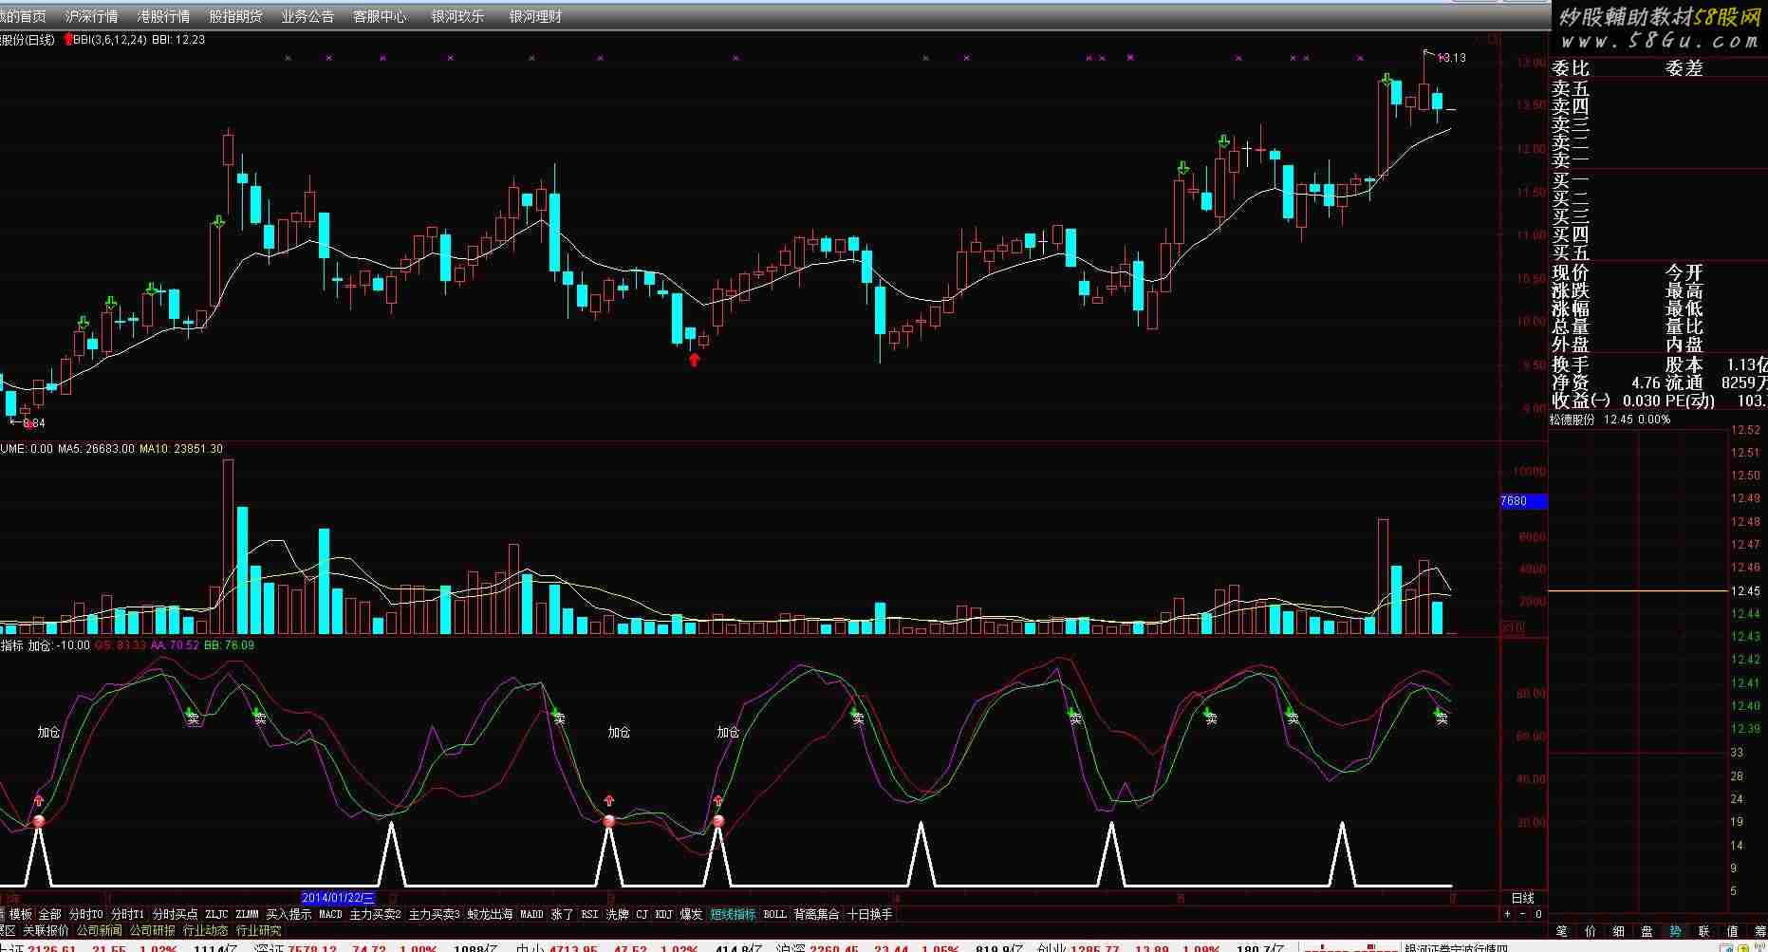This screenshot has height=952, width=1768.
Task: Switch to the 分时T0 indicator tab
Action: (86, 914)
